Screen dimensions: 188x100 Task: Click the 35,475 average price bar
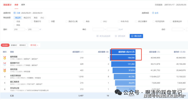click(x=125, y=83)
